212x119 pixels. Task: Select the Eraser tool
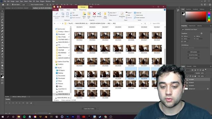tap(2, 43)
